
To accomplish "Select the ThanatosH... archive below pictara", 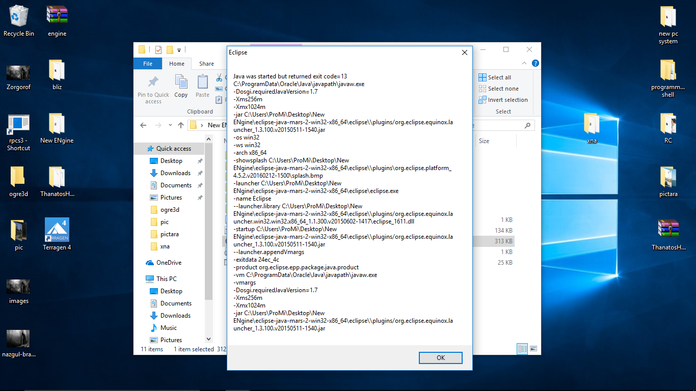I will tap(668, 235).
